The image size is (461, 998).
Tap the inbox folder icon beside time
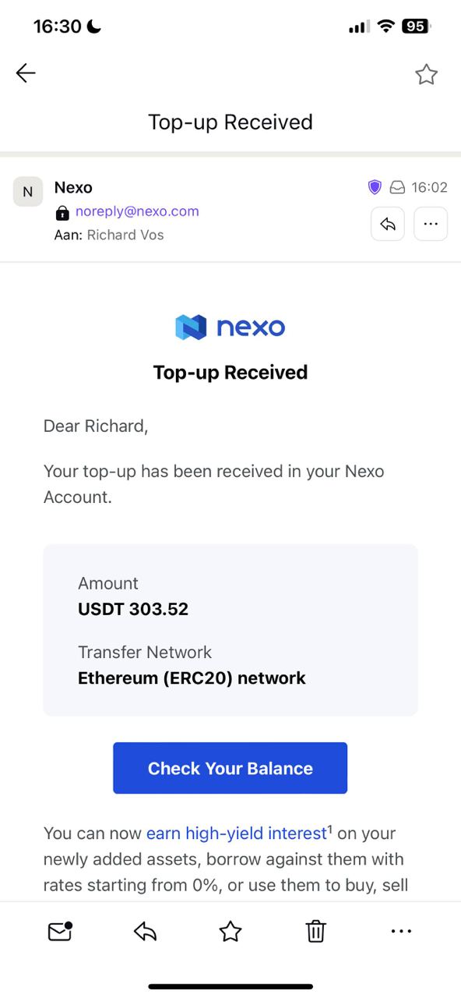[x=397, y=187]
